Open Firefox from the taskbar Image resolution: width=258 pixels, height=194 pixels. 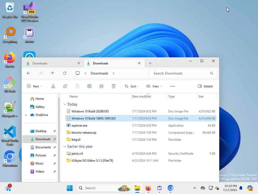pyautogui.click(x=148, y=188)
